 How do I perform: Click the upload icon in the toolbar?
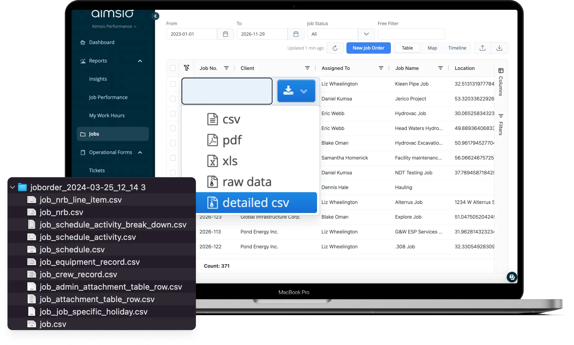pyautogui.click(x=482, y=48)
